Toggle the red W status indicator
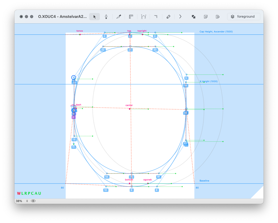 (19, 193)
